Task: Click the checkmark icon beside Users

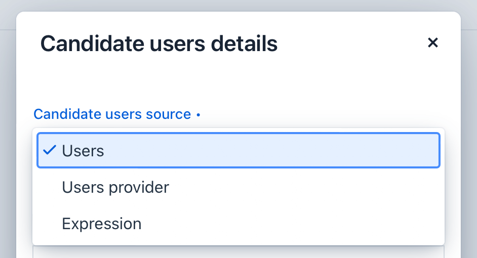Action: click(x=49, y=150)
